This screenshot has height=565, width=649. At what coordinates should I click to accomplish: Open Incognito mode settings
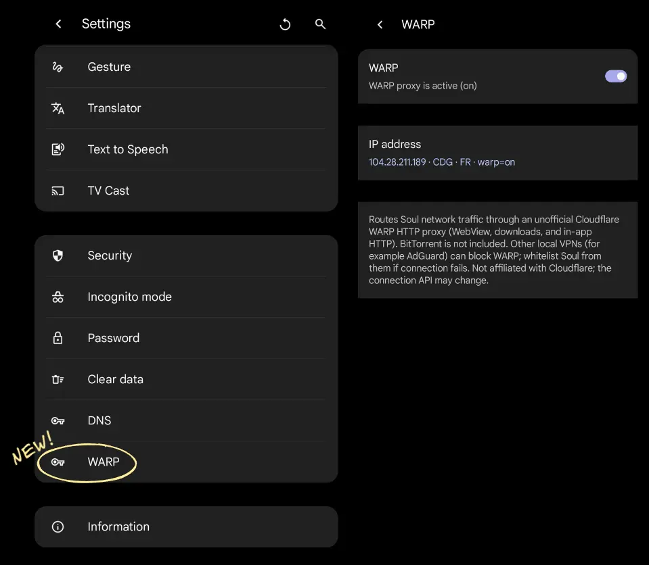coord(186,297)
